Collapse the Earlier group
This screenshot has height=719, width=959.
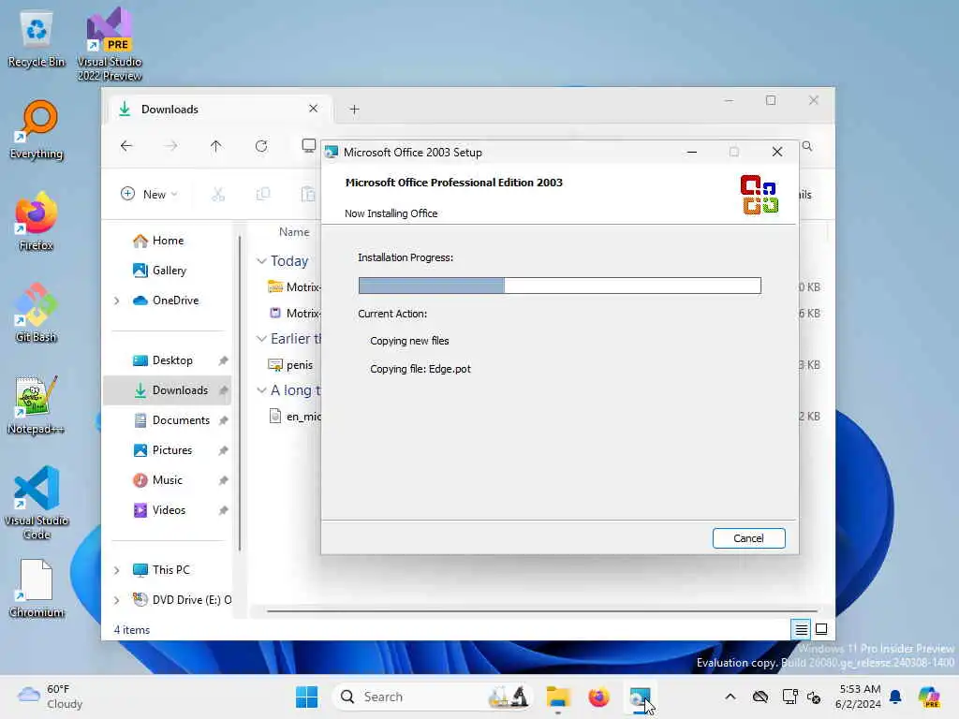pos(261,339)
